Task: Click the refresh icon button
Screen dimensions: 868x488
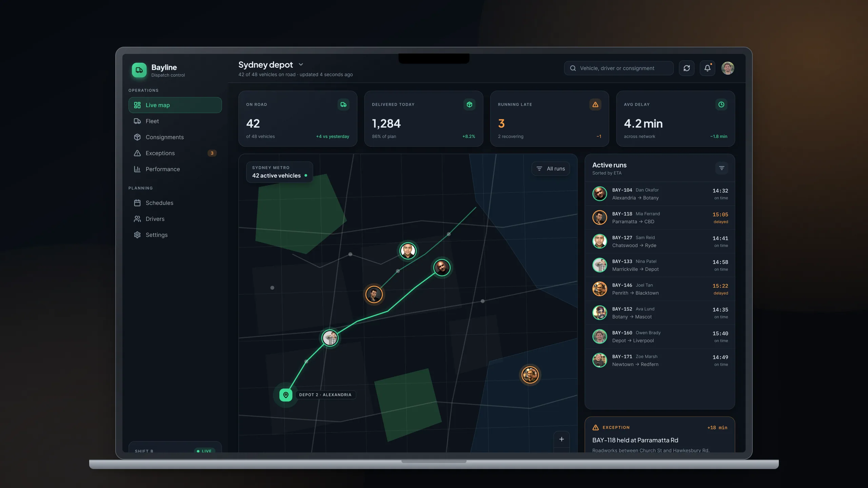Action: (687, 68)
